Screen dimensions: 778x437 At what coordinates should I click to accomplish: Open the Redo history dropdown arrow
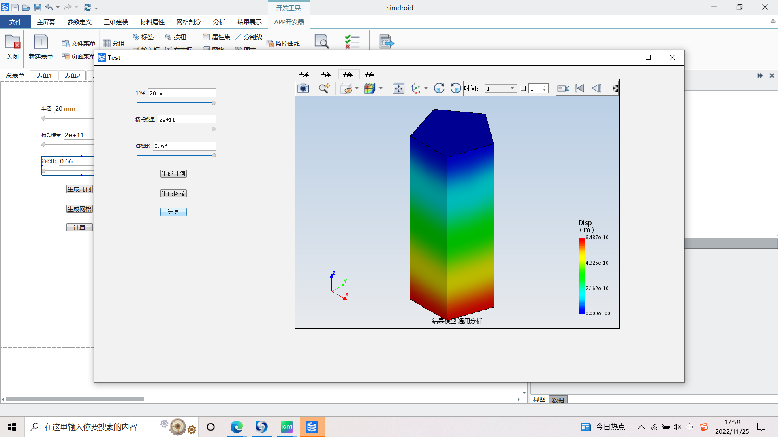click(76, 7)
